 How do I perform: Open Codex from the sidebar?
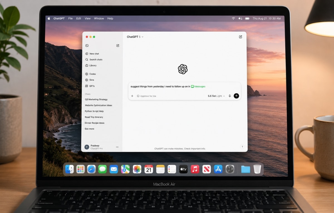point(90,74)
